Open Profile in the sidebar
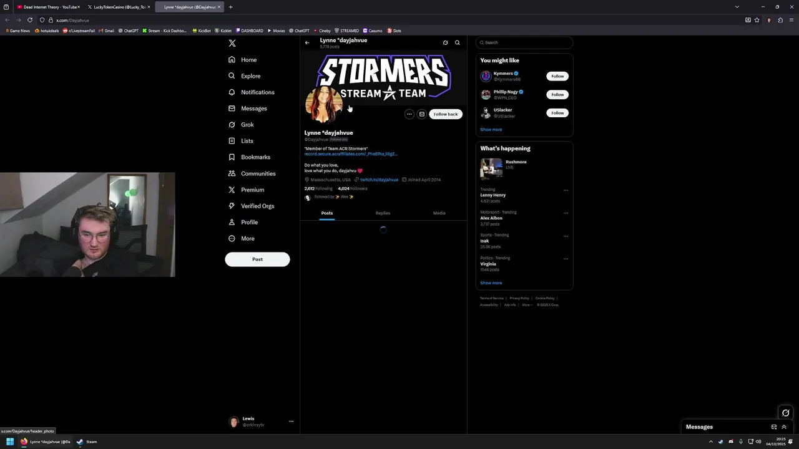 pos(243,222)
